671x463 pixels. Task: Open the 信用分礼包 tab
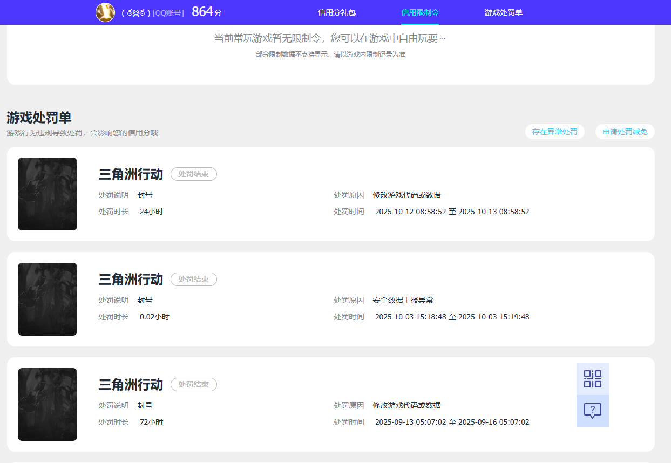337,12
